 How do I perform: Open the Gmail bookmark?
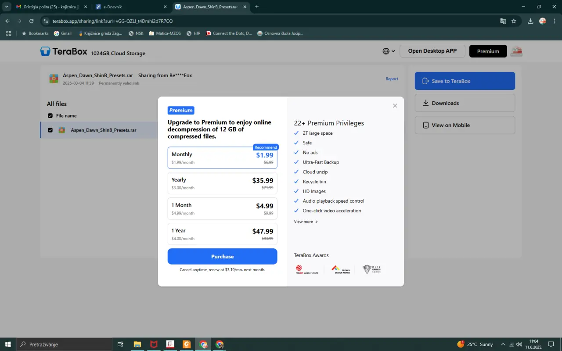(62, 33)
